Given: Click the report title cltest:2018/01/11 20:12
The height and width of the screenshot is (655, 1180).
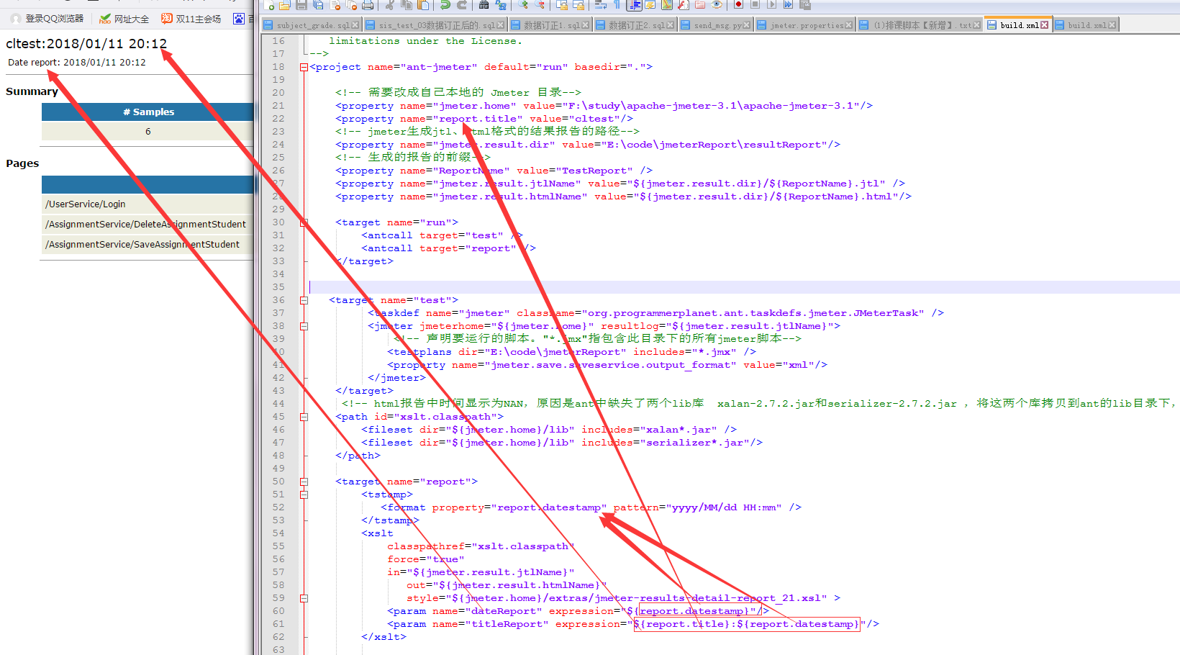Looking at the screenshot, I should [x=86, y=44].
